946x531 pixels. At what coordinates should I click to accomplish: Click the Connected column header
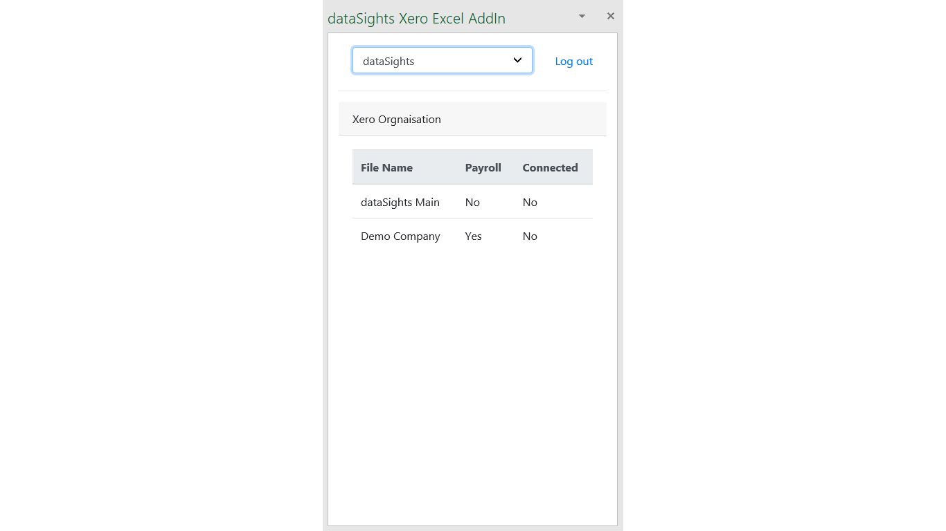pyautogui.click(x=550, y=168)
